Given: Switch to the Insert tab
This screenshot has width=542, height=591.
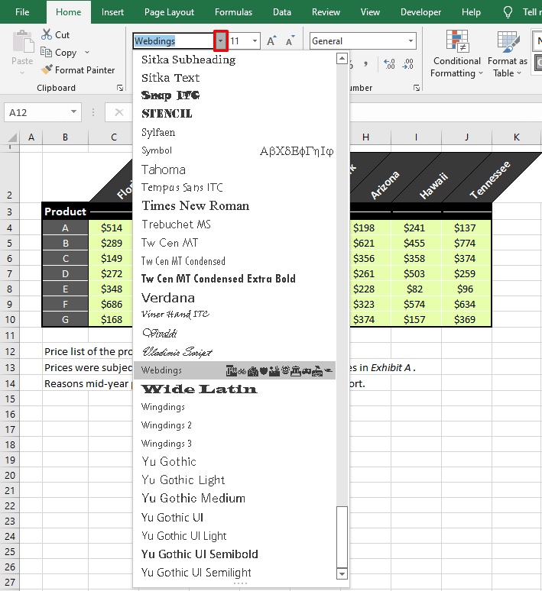Looking at the screenshot, I should click(x=112, y=12).
